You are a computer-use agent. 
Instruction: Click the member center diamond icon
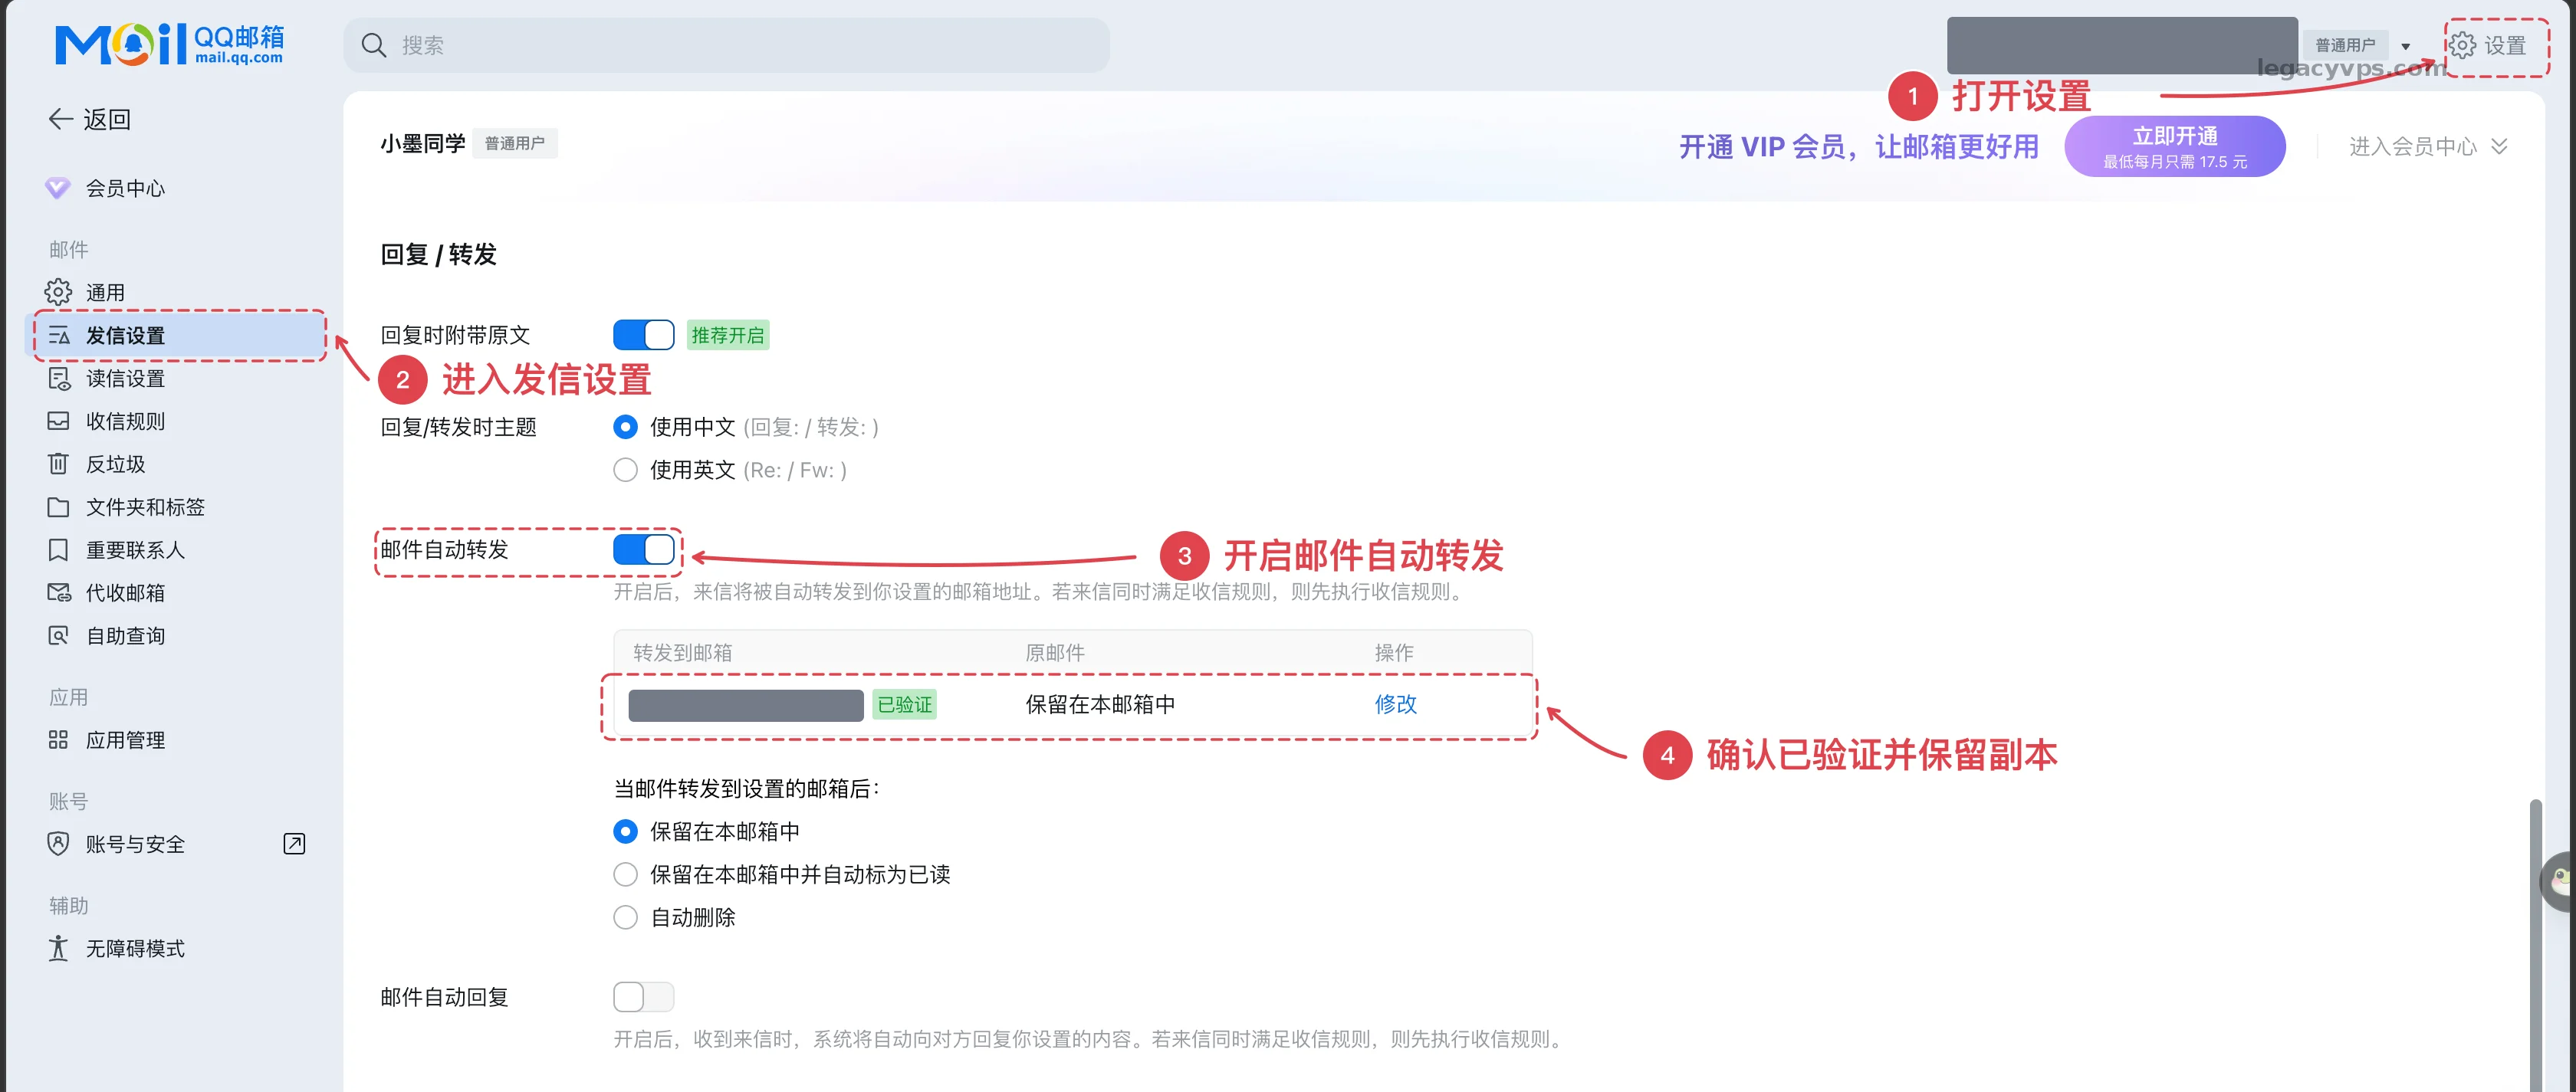[58, 188]
